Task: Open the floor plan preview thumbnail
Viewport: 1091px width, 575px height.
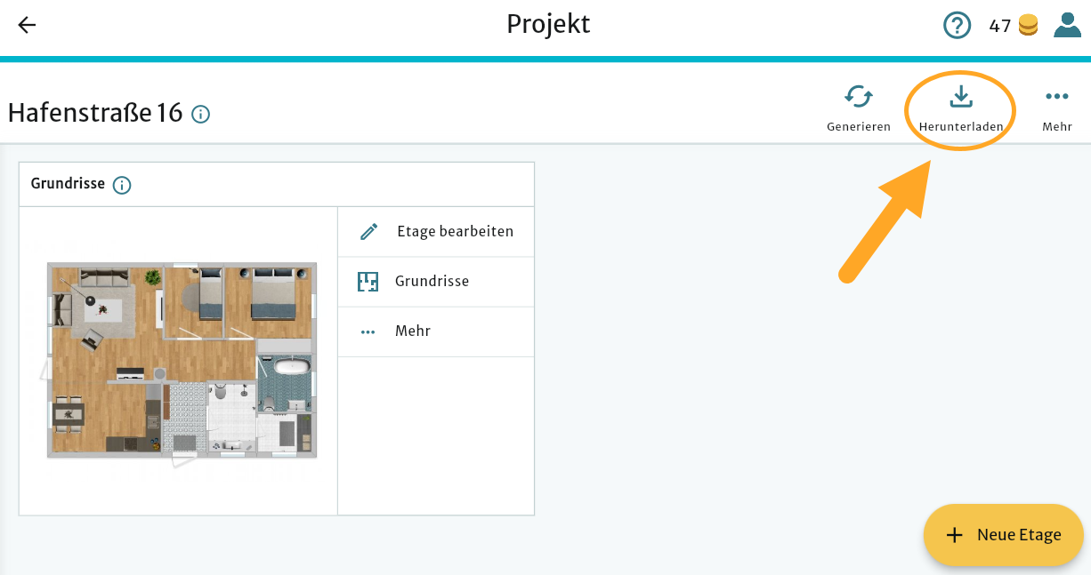Action: click(x=182, y=361)
